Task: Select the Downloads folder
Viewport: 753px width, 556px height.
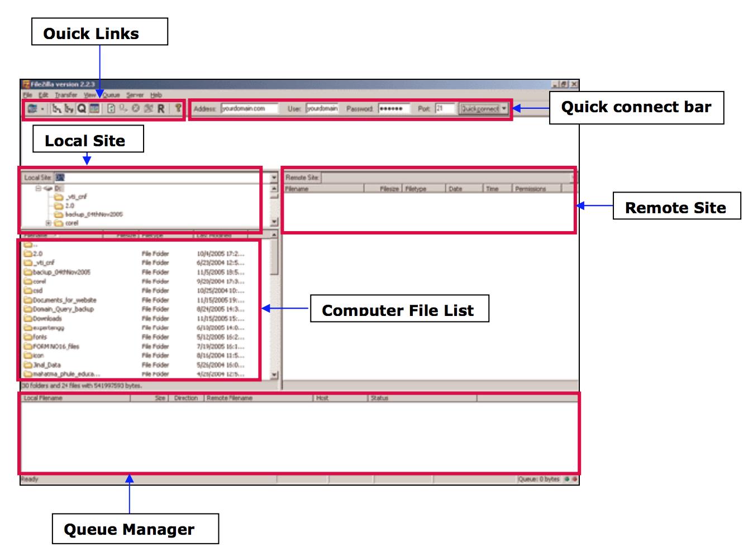Action: [43, 319]
